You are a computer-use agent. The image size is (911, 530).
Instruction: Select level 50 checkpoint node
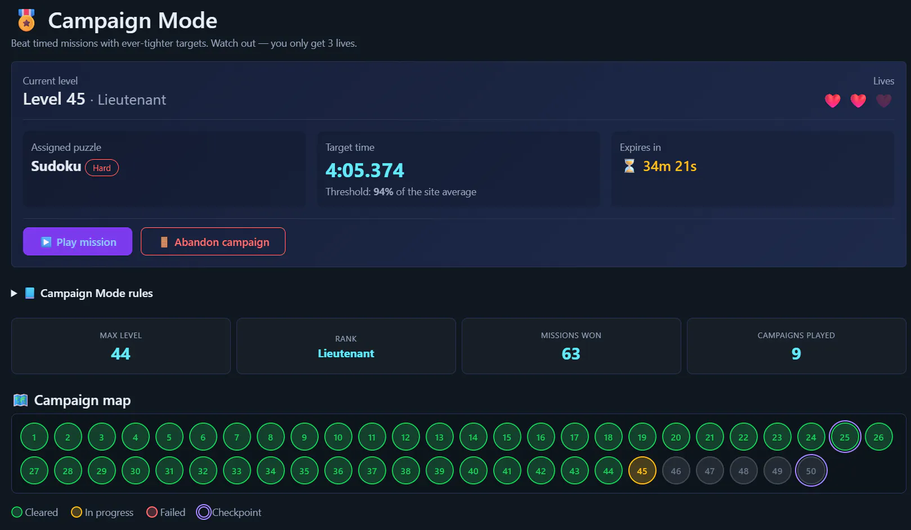(811, 471)
